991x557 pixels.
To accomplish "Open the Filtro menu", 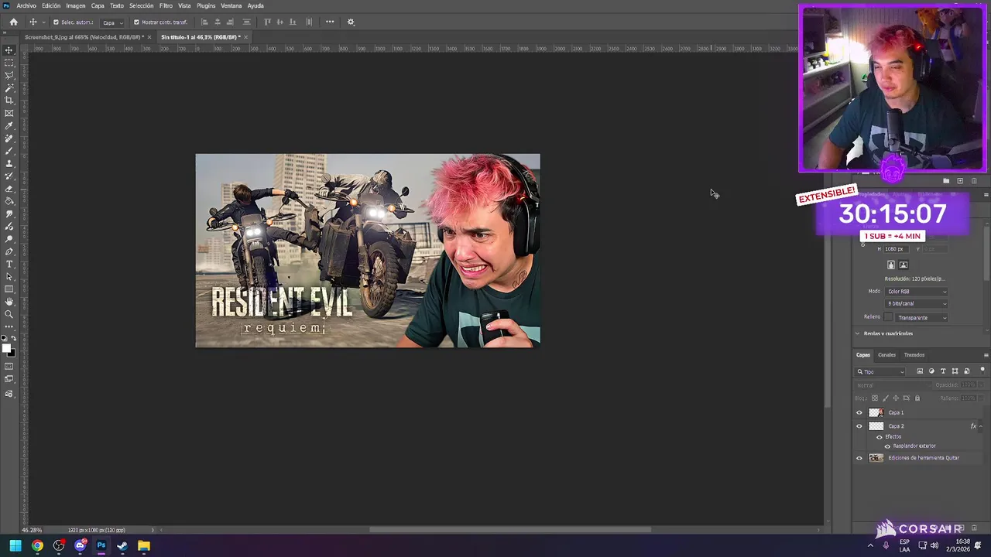I will coord(166,5).
